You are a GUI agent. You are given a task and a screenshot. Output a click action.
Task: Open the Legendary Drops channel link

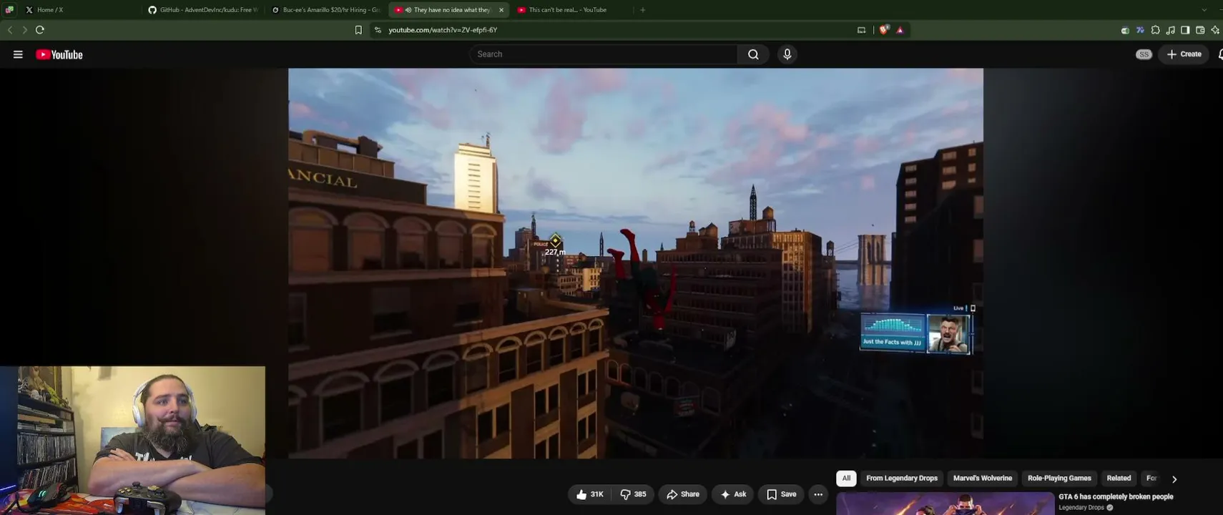pyautogui.click(x=1081, y=508)
